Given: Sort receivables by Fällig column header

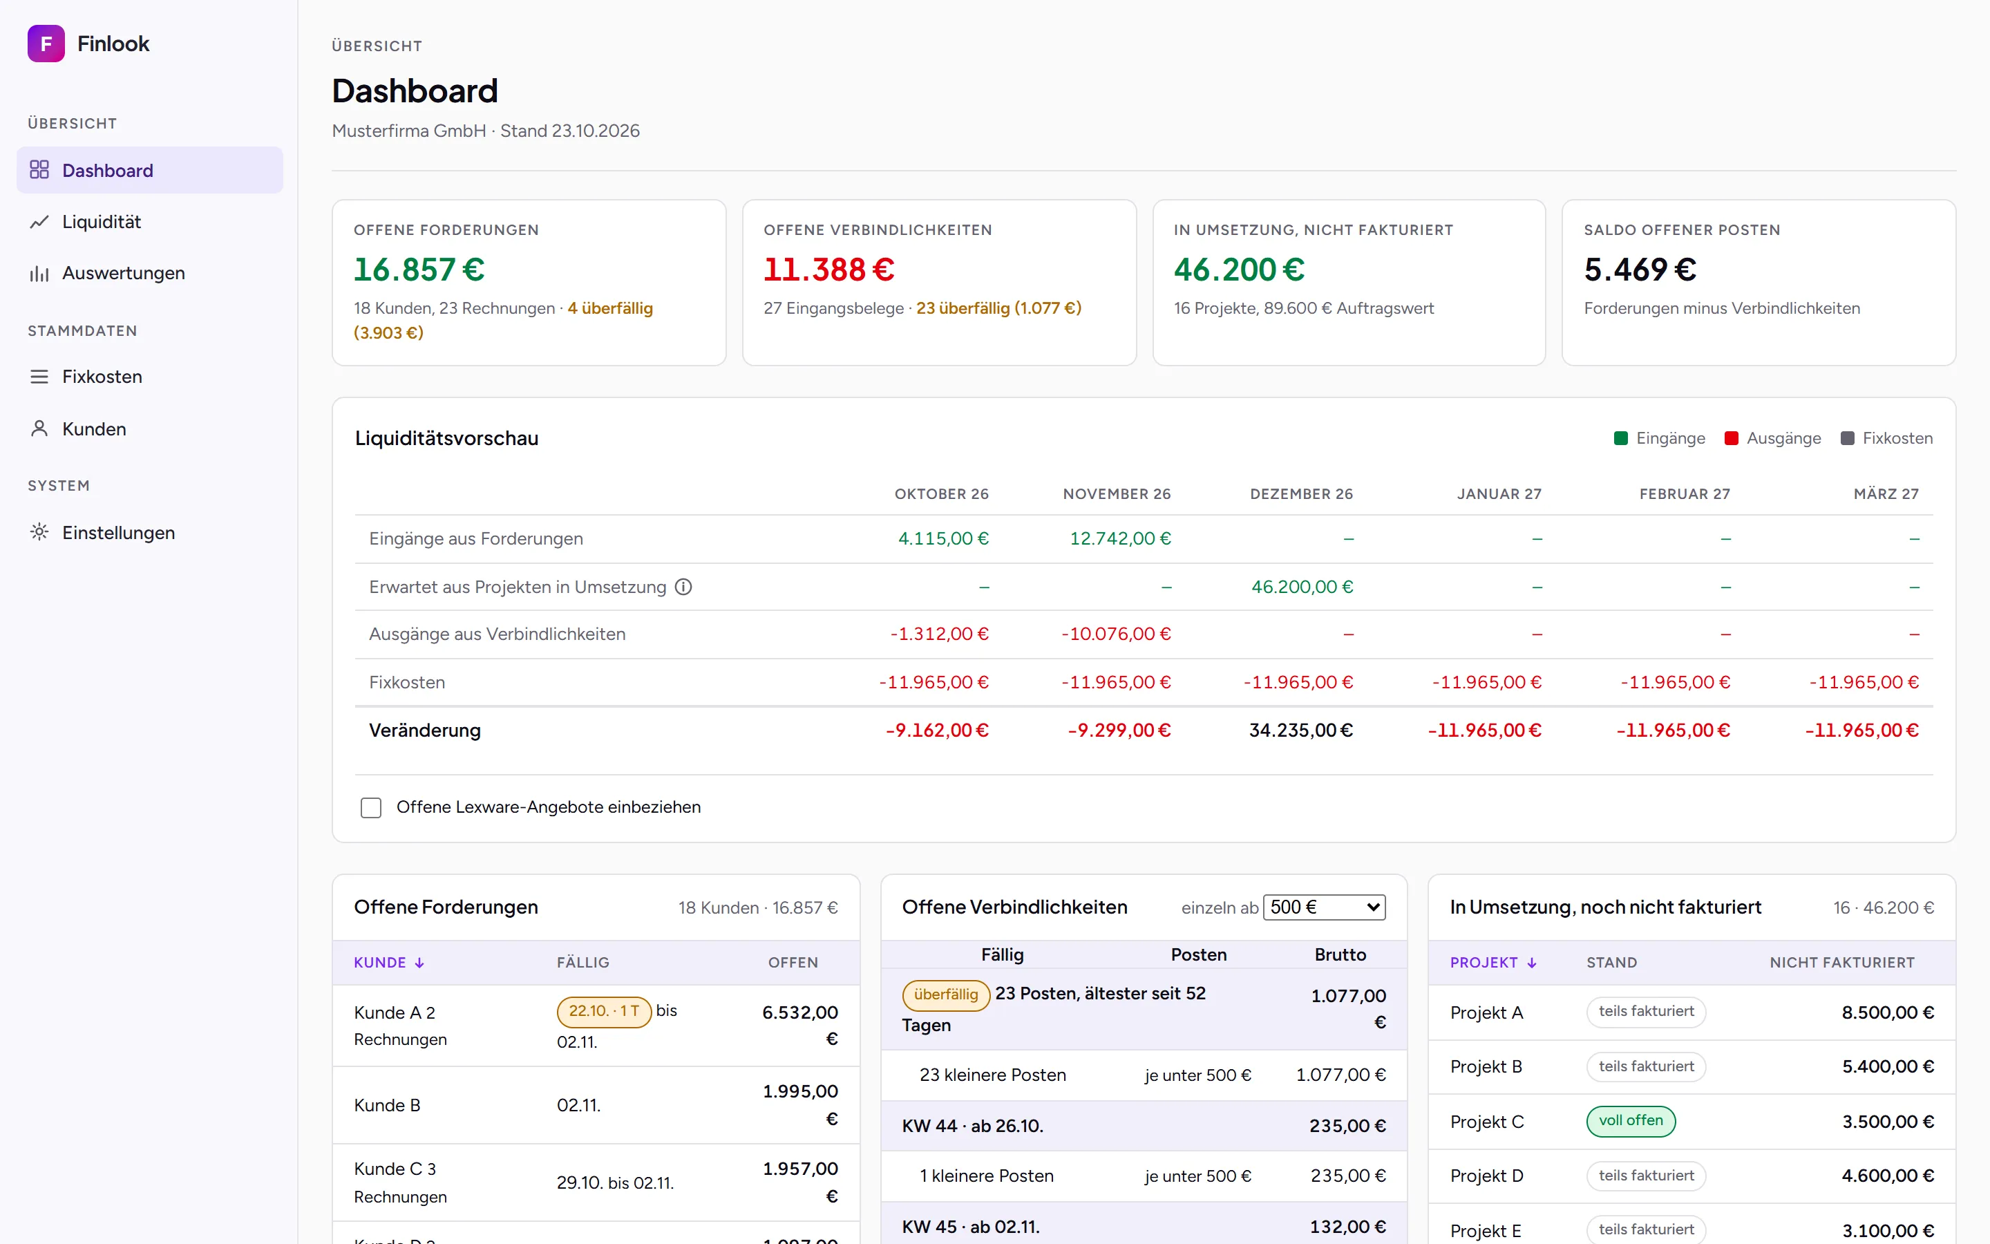Looking at the screenshot, I should [x=583, y=963].
